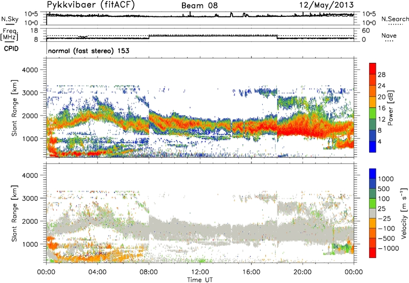
Task: Select the "N.Sky" legend label
Action: pyautogui.click(x=10, y=19)
